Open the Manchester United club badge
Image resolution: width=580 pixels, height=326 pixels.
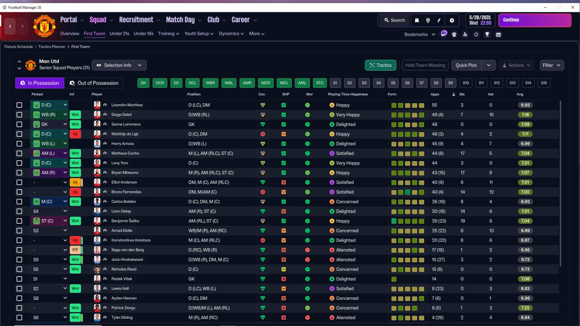coord(44,26)
